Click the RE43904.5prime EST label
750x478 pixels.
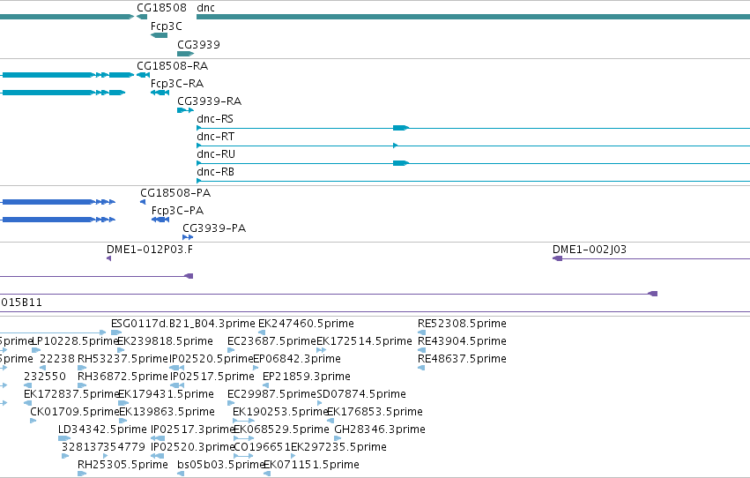point(462,341)
